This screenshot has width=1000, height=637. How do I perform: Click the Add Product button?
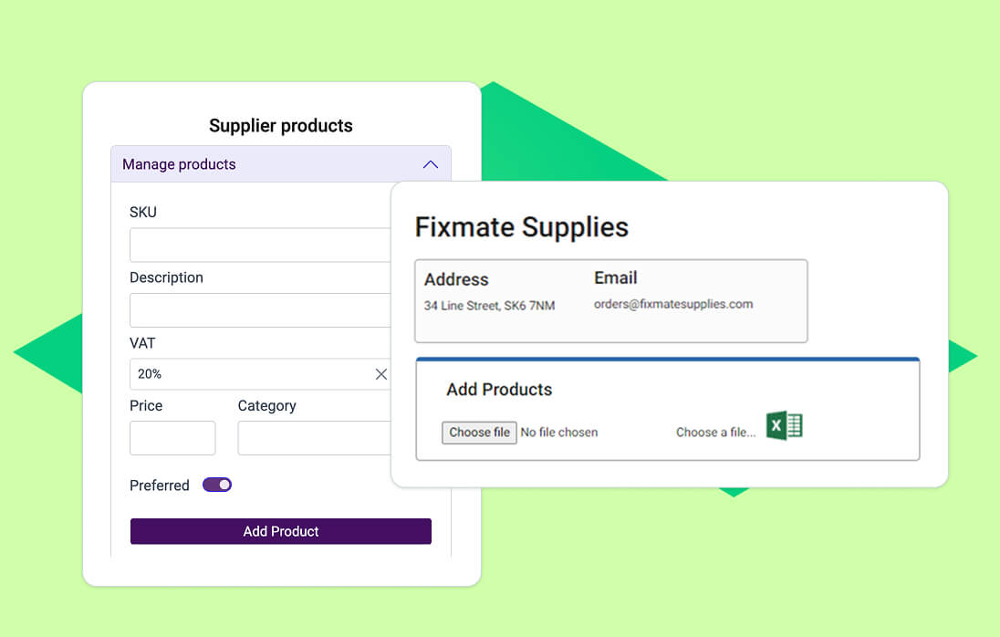[280, 531]
